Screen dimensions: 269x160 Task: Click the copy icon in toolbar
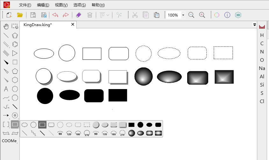146,15
